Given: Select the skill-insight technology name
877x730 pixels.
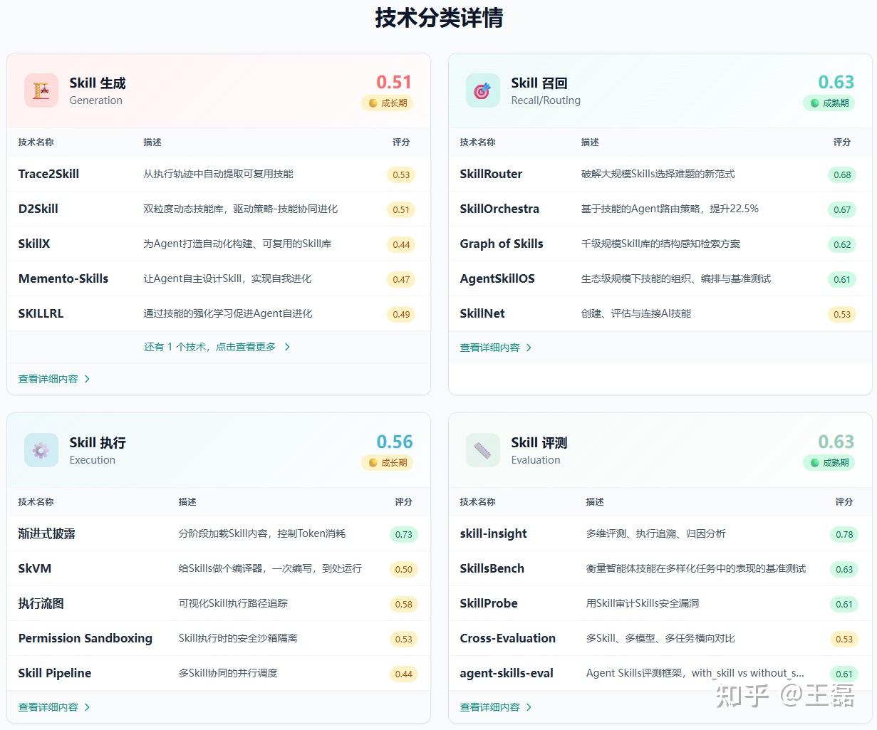Looking at the screenshot, I should [494, 534].
